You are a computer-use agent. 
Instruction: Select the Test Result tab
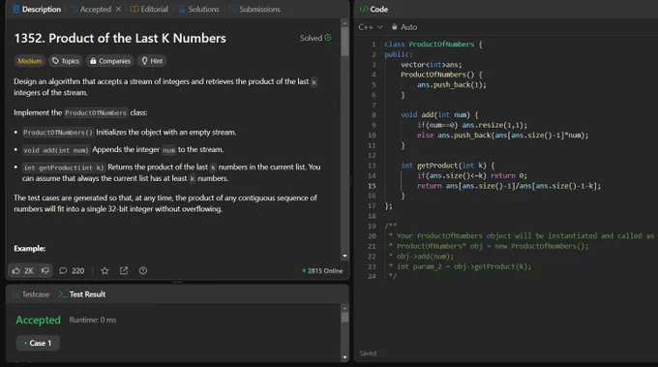point(82,294)
